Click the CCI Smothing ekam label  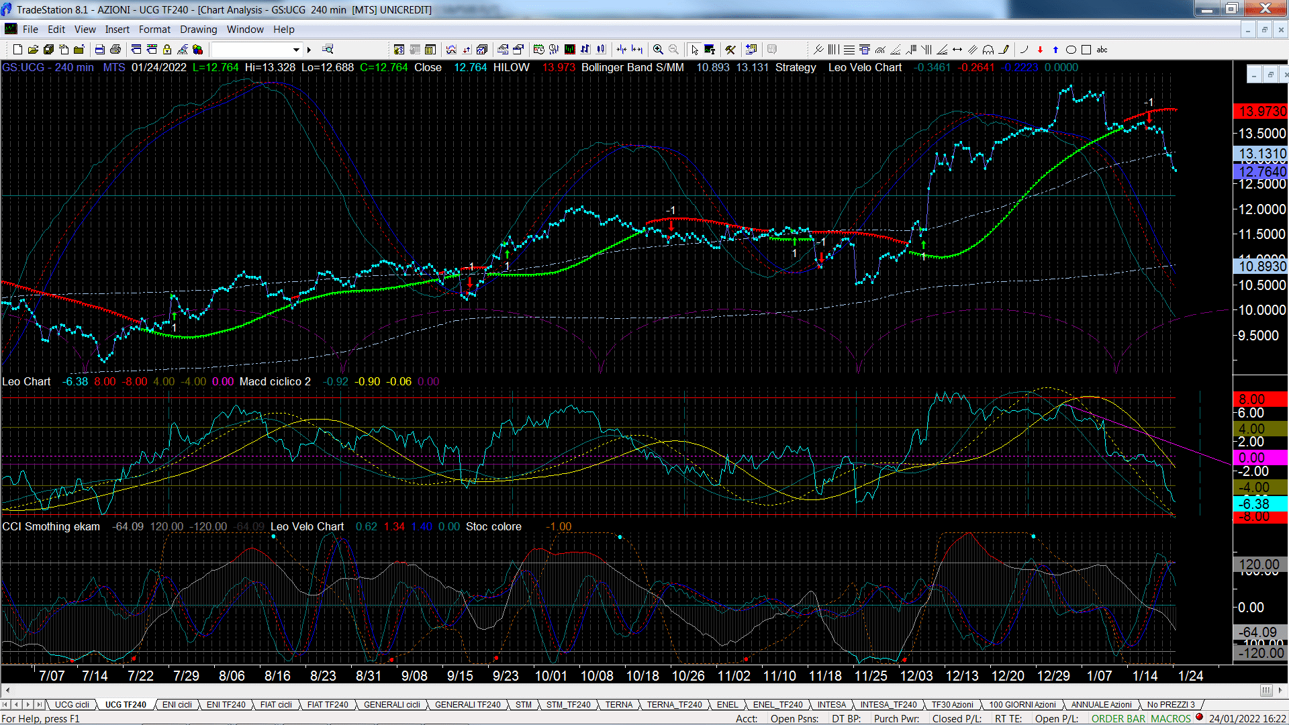pos(51,527)
